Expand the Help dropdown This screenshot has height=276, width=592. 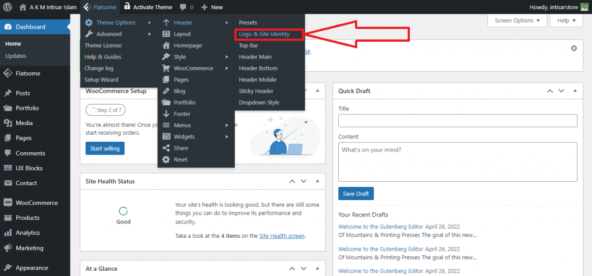(x=567, y=20)
